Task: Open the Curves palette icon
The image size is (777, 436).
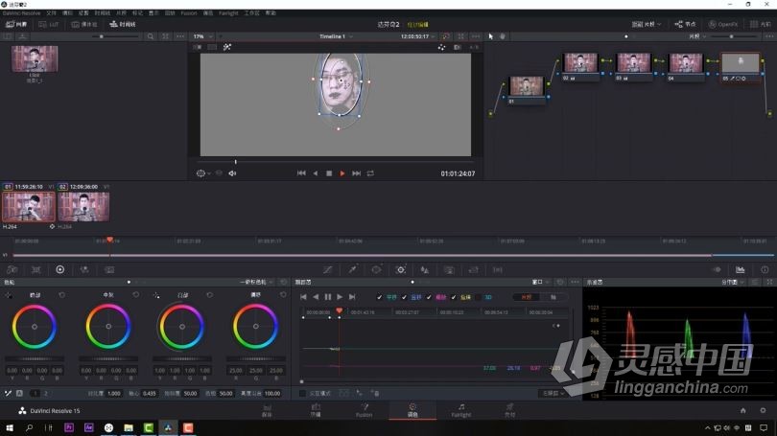Action: (327, 269)
